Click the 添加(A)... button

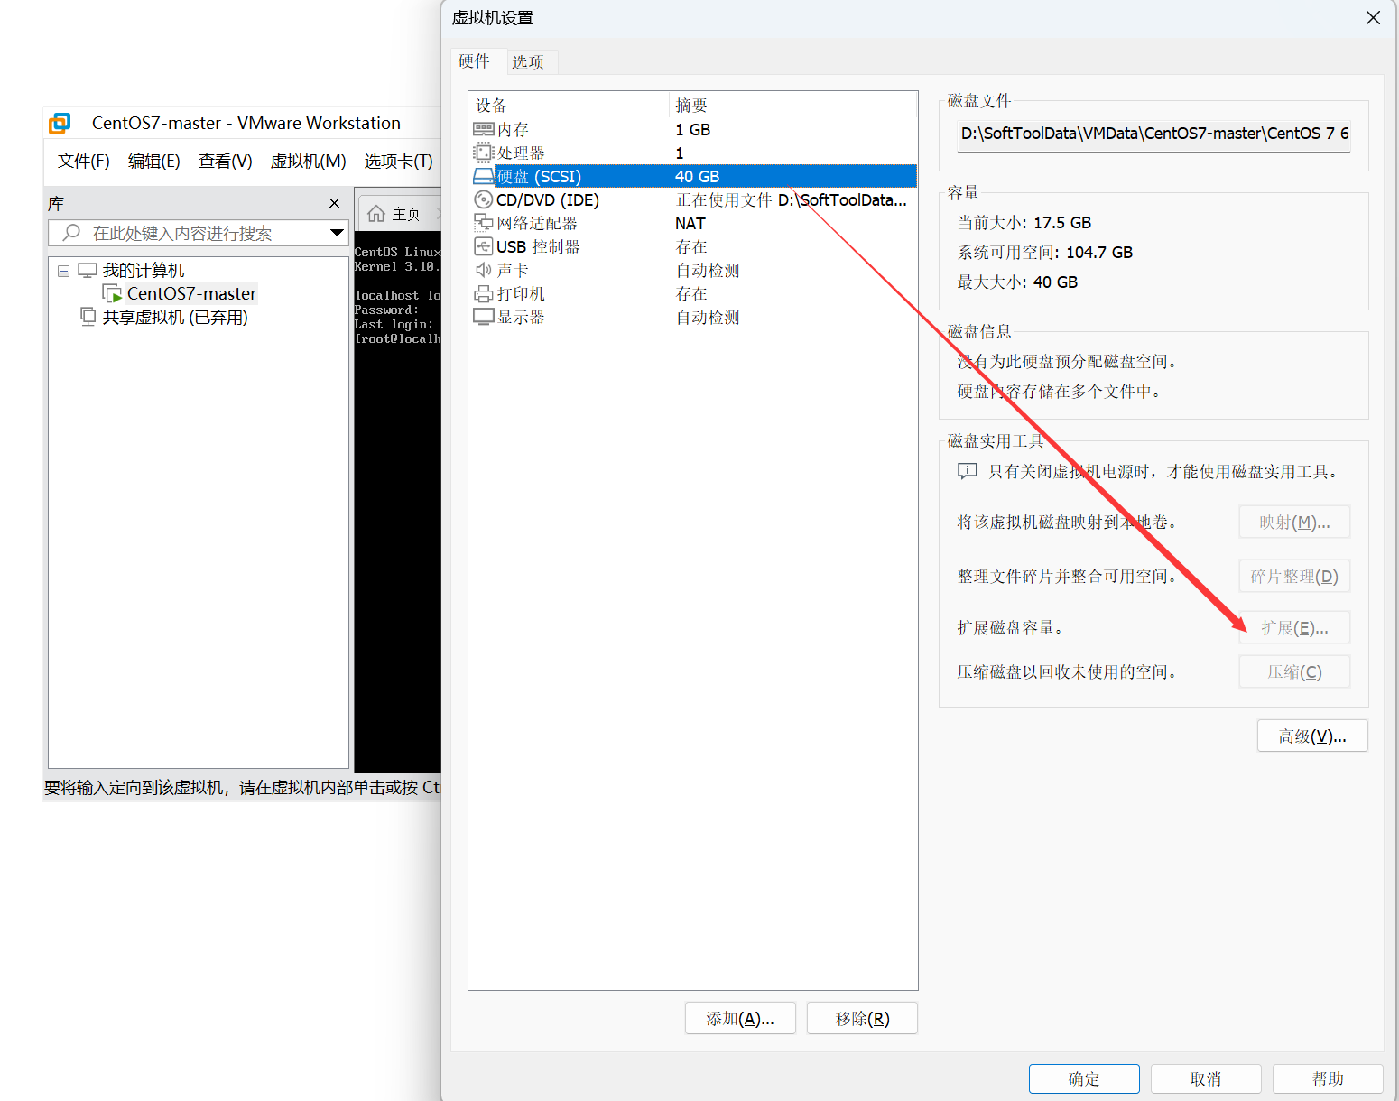click(740, 1019)
